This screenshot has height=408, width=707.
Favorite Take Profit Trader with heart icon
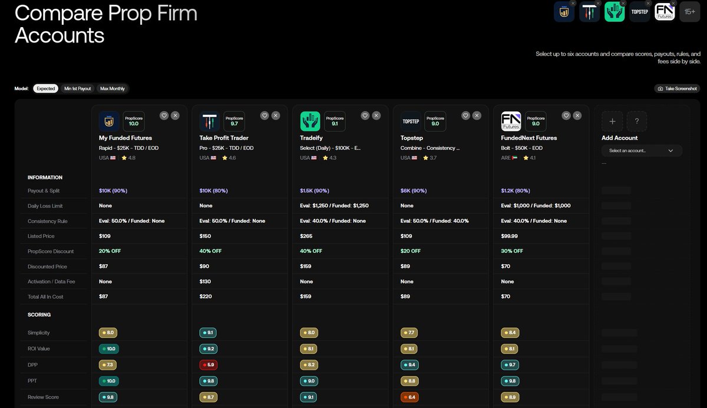[x=265, y=116]
